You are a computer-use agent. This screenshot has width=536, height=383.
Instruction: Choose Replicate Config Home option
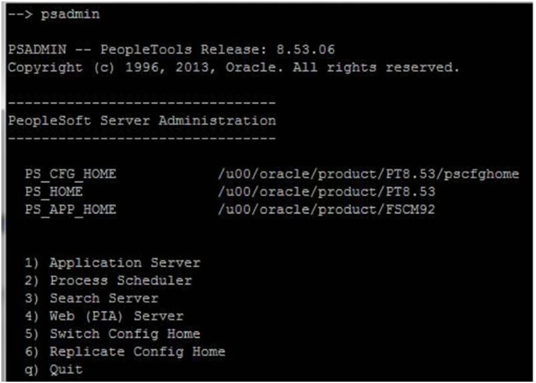click(x=125, y=352)
